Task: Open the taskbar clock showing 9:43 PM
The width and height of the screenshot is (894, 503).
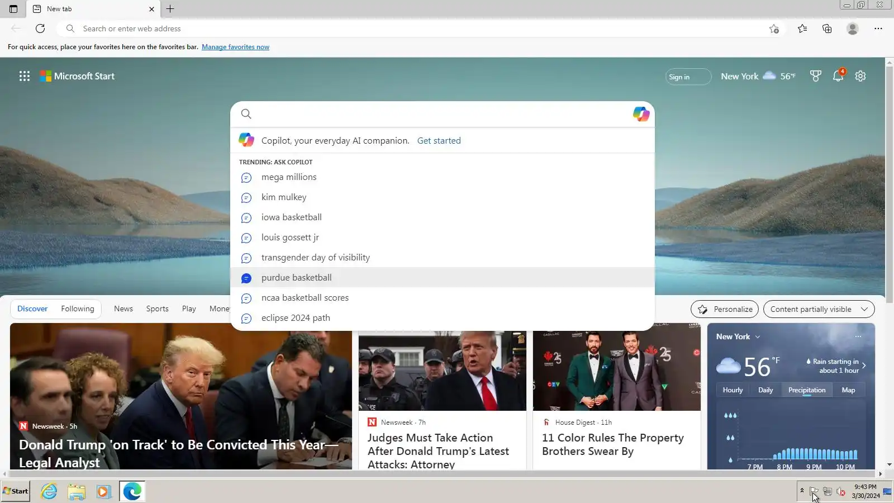Action: tap(866, 491)
